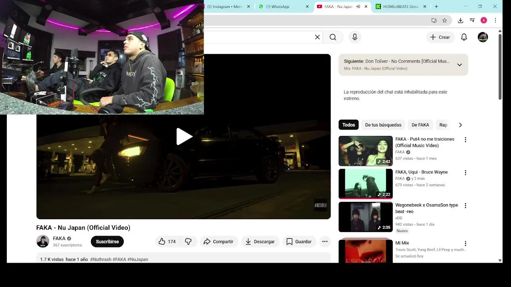Dislike the Nu Japan video
The width and height of the screenshot is (511, 287).
tap(188, 242)
